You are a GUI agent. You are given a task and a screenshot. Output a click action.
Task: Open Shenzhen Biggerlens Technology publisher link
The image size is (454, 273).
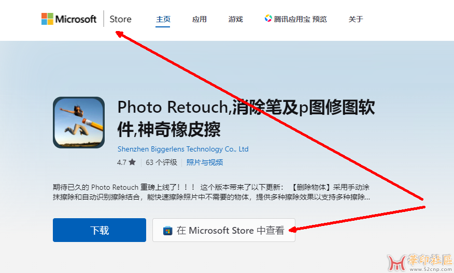pos(183,149)
